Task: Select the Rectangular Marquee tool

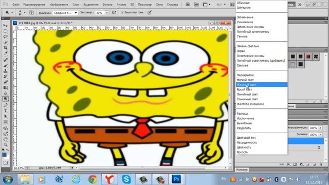Action: click(6, 31)
